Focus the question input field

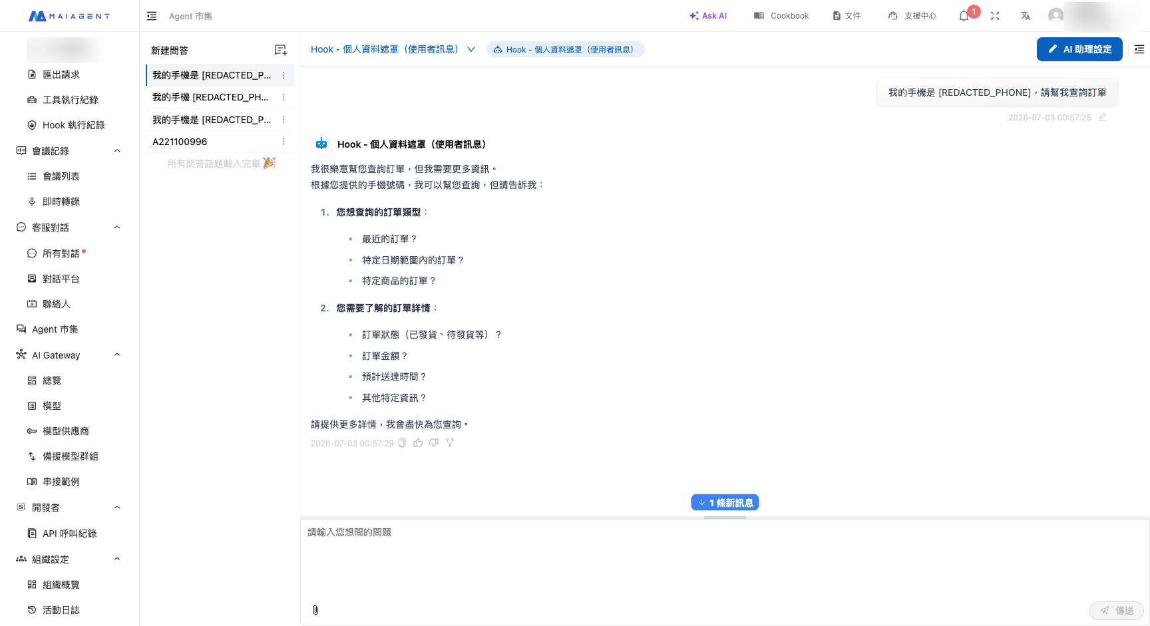pos(725,559)
